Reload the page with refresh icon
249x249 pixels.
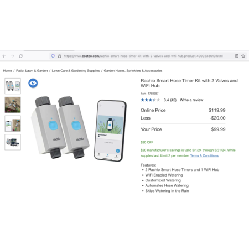click(x=20, y=56)
